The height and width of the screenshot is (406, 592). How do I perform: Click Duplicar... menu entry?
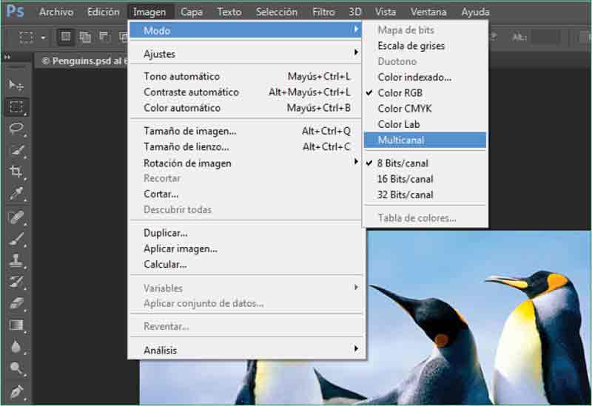(165, 233)
